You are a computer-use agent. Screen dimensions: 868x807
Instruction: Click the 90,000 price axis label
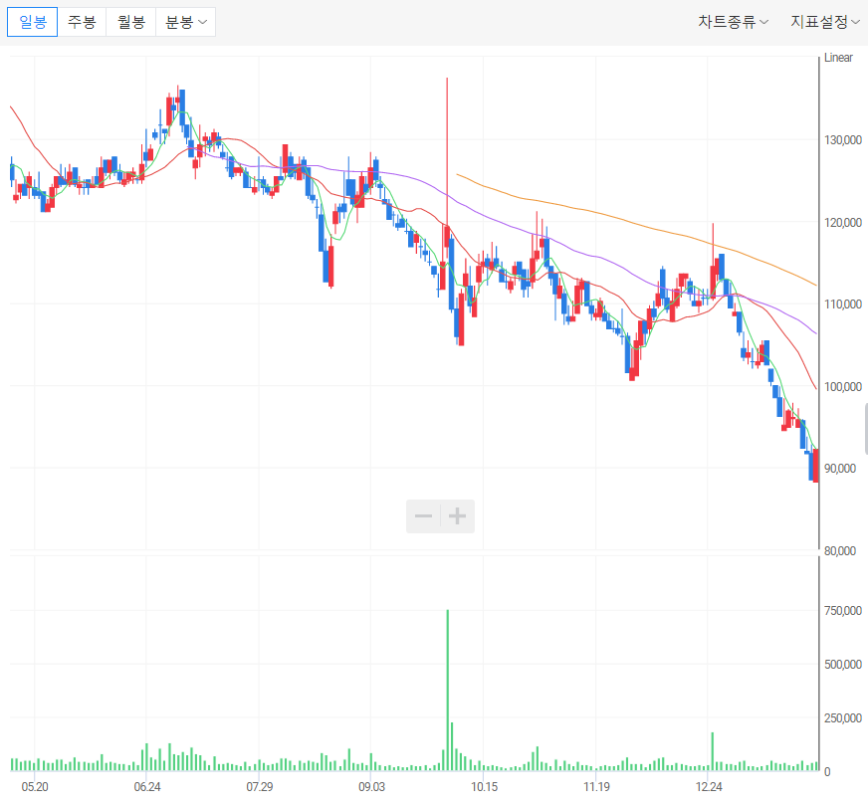(840, 469)
